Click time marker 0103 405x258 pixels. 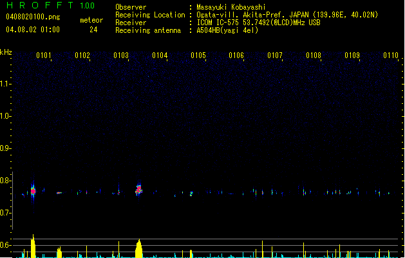[121, 55]
